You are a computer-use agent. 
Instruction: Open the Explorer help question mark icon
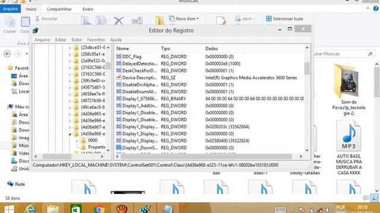click(x=376, y=9)
